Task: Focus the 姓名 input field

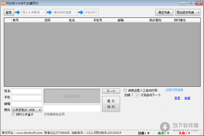Action: 27,91
